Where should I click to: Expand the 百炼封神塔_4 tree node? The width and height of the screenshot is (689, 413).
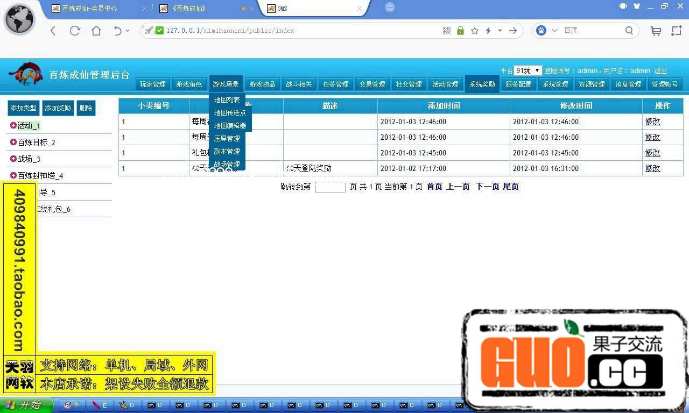pyautogui.click(x=13, y=175)
